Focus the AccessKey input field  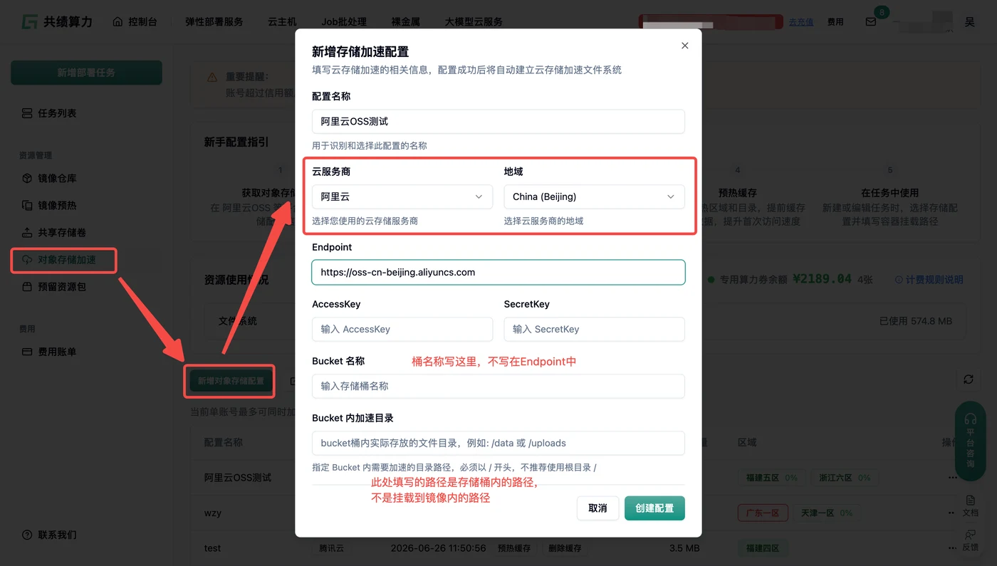[402, 329]
